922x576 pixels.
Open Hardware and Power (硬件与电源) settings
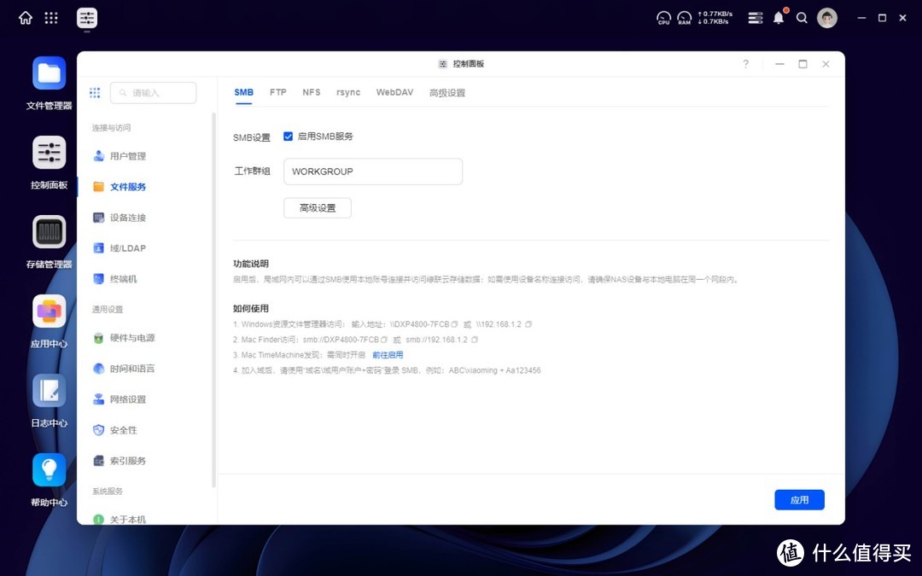pyautogui.click(x=133, y=337)
